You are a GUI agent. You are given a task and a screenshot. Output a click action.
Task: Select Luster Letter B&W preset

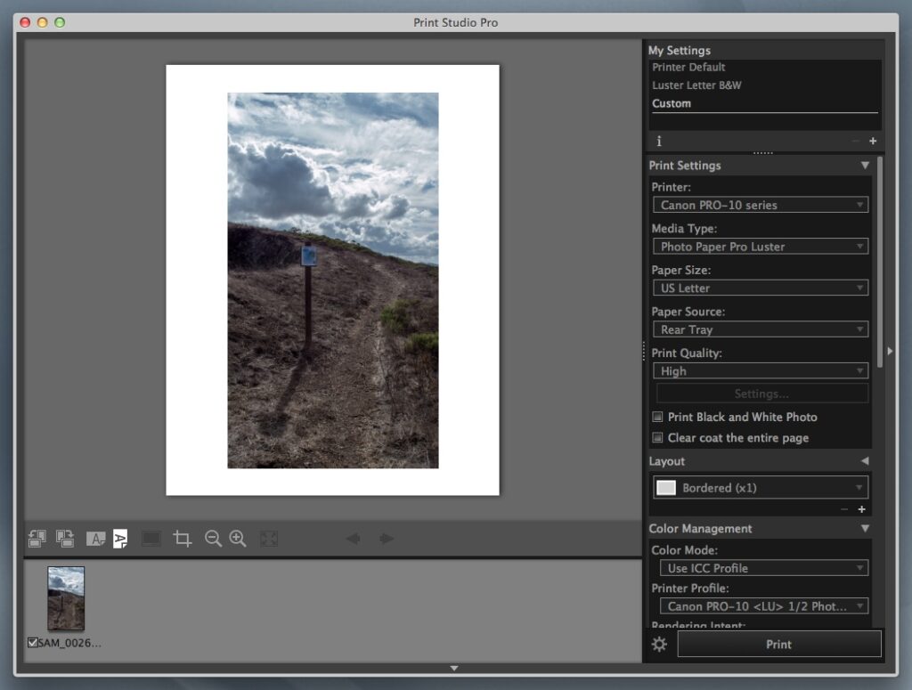(x=696, y=85)
